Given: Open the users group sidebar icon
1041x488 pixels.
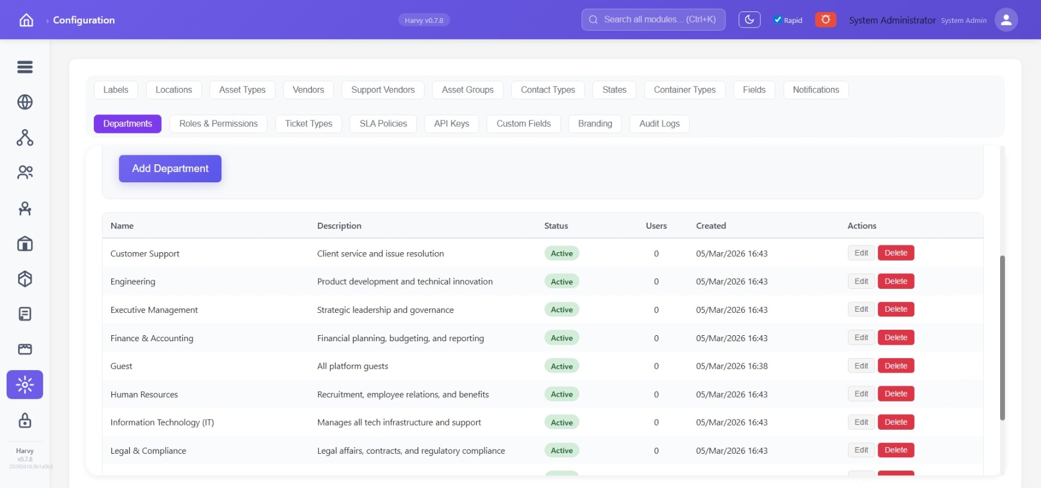Looking at the screenshot, I should [x=25, y=173].
